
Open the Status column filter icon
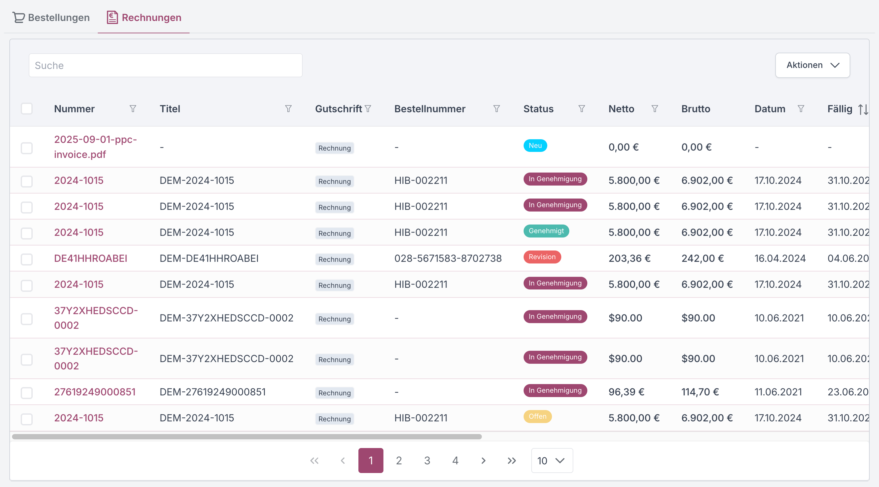[582, 109]
